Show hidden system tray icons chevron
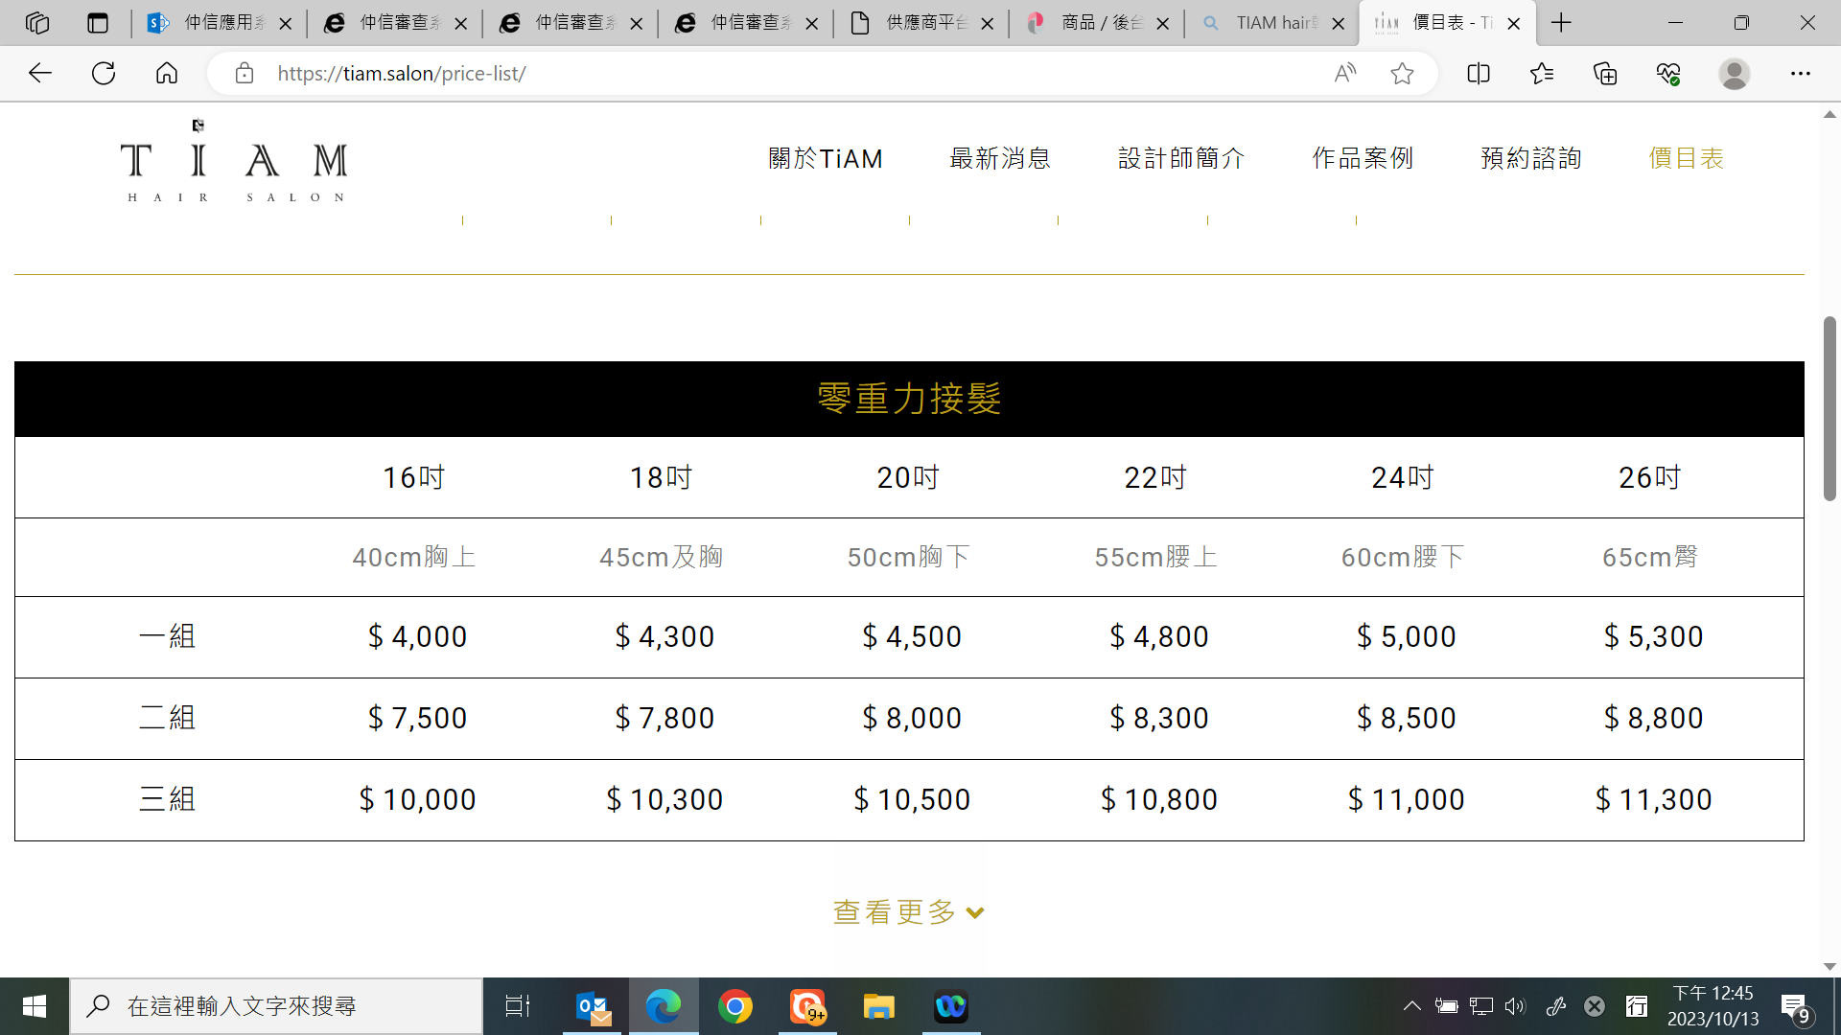The image size is (1841, 1035). click(1411, 1005)
